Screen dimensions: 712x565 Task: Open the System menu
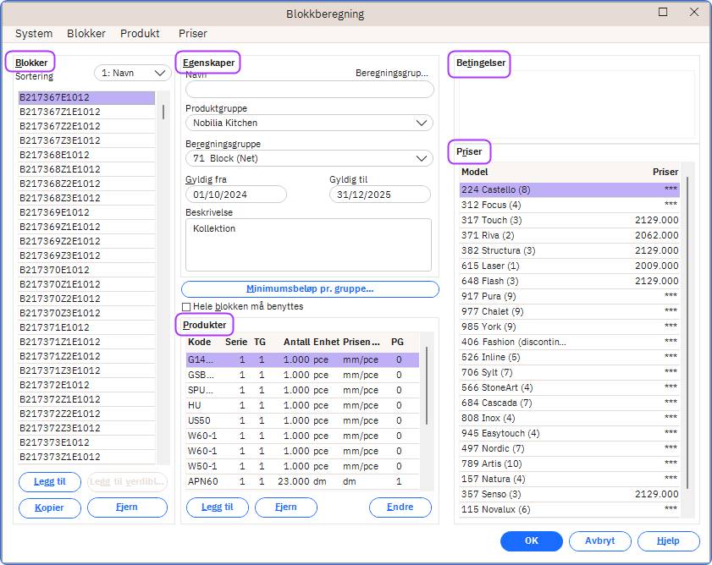pyautogui.click(x=34, y=34)
